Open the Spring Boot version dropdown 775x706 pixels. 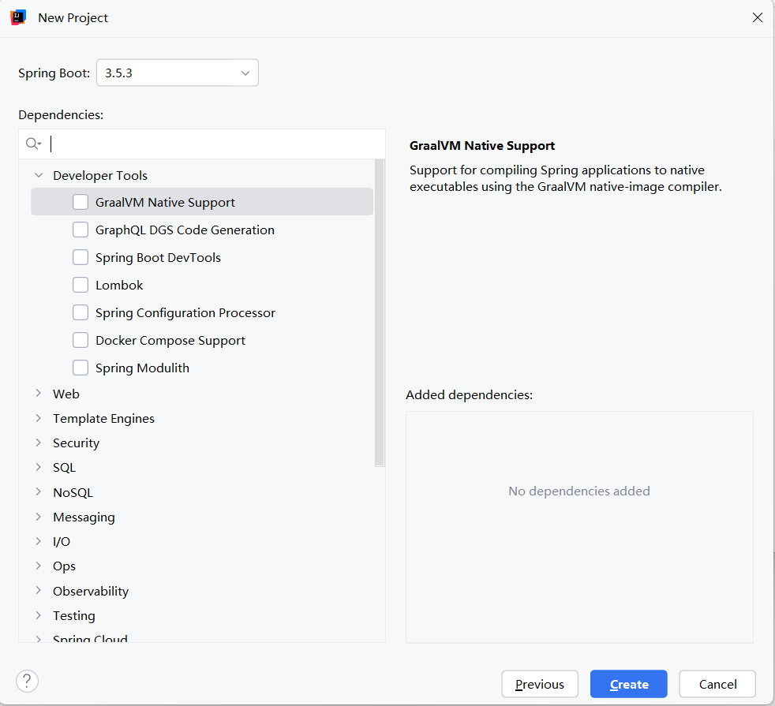[x=178, y=73]
